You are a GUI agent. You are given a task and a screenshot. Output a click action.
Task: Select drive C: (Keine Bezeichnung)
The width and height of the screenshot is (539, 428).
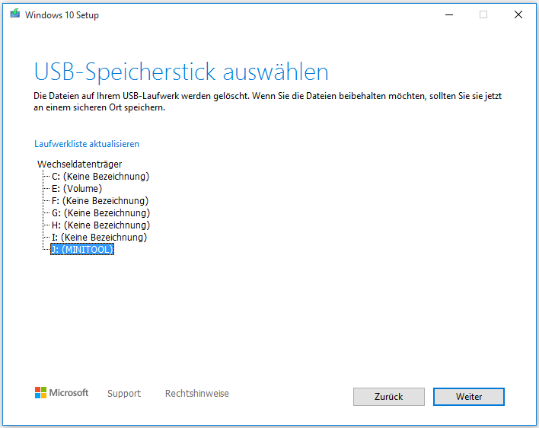coord(100,177)
